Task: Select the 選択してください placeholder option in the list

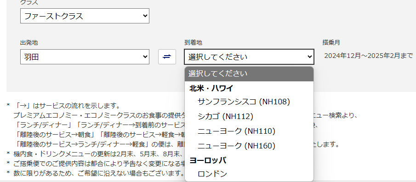Action: pos(249,74)
